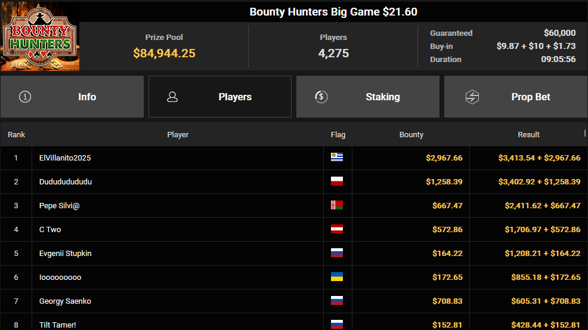Image resolution: width=588 pixels, height=330 pixels.
Task: Select the Players tab
Action: pyautogui.click(x=220, y=97)
